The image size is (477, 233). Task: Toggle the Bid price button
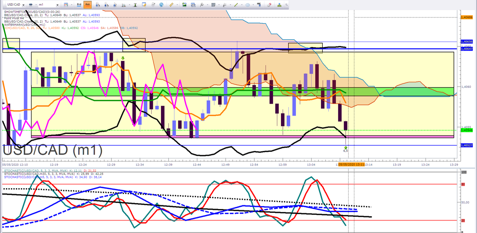pos(79,5)
